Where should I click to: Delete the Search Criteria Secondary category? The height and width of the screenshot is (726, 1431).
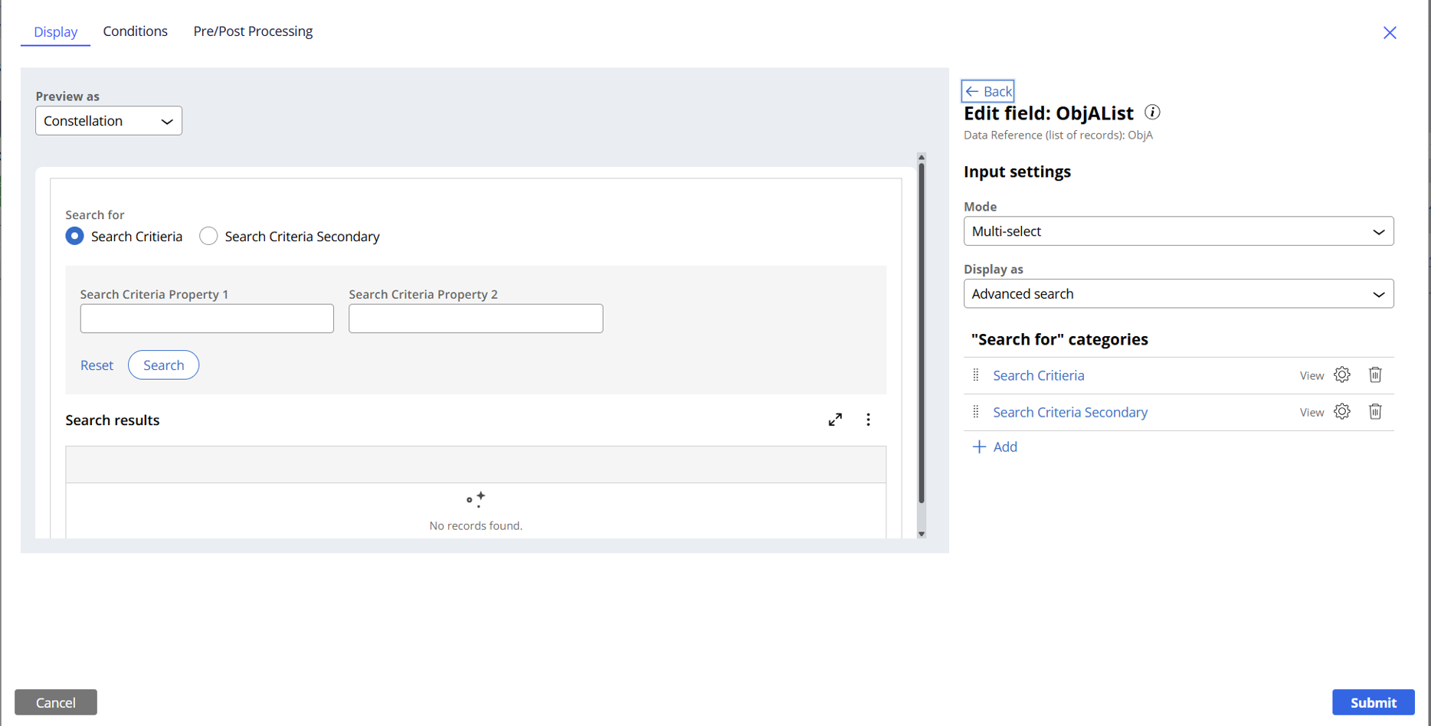click(1375, 412)
